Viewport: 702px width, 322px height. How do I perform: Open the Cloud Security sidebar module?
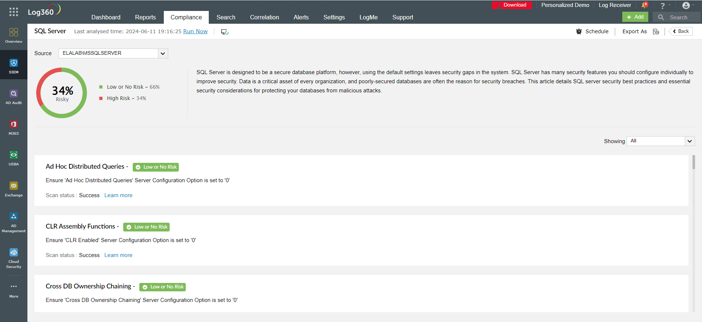click(14, 258)
